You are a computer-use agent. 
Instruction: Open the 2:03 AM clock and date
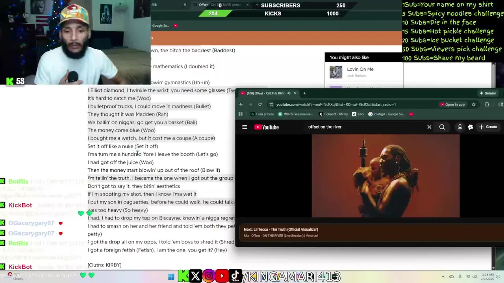tap(487, 277)
